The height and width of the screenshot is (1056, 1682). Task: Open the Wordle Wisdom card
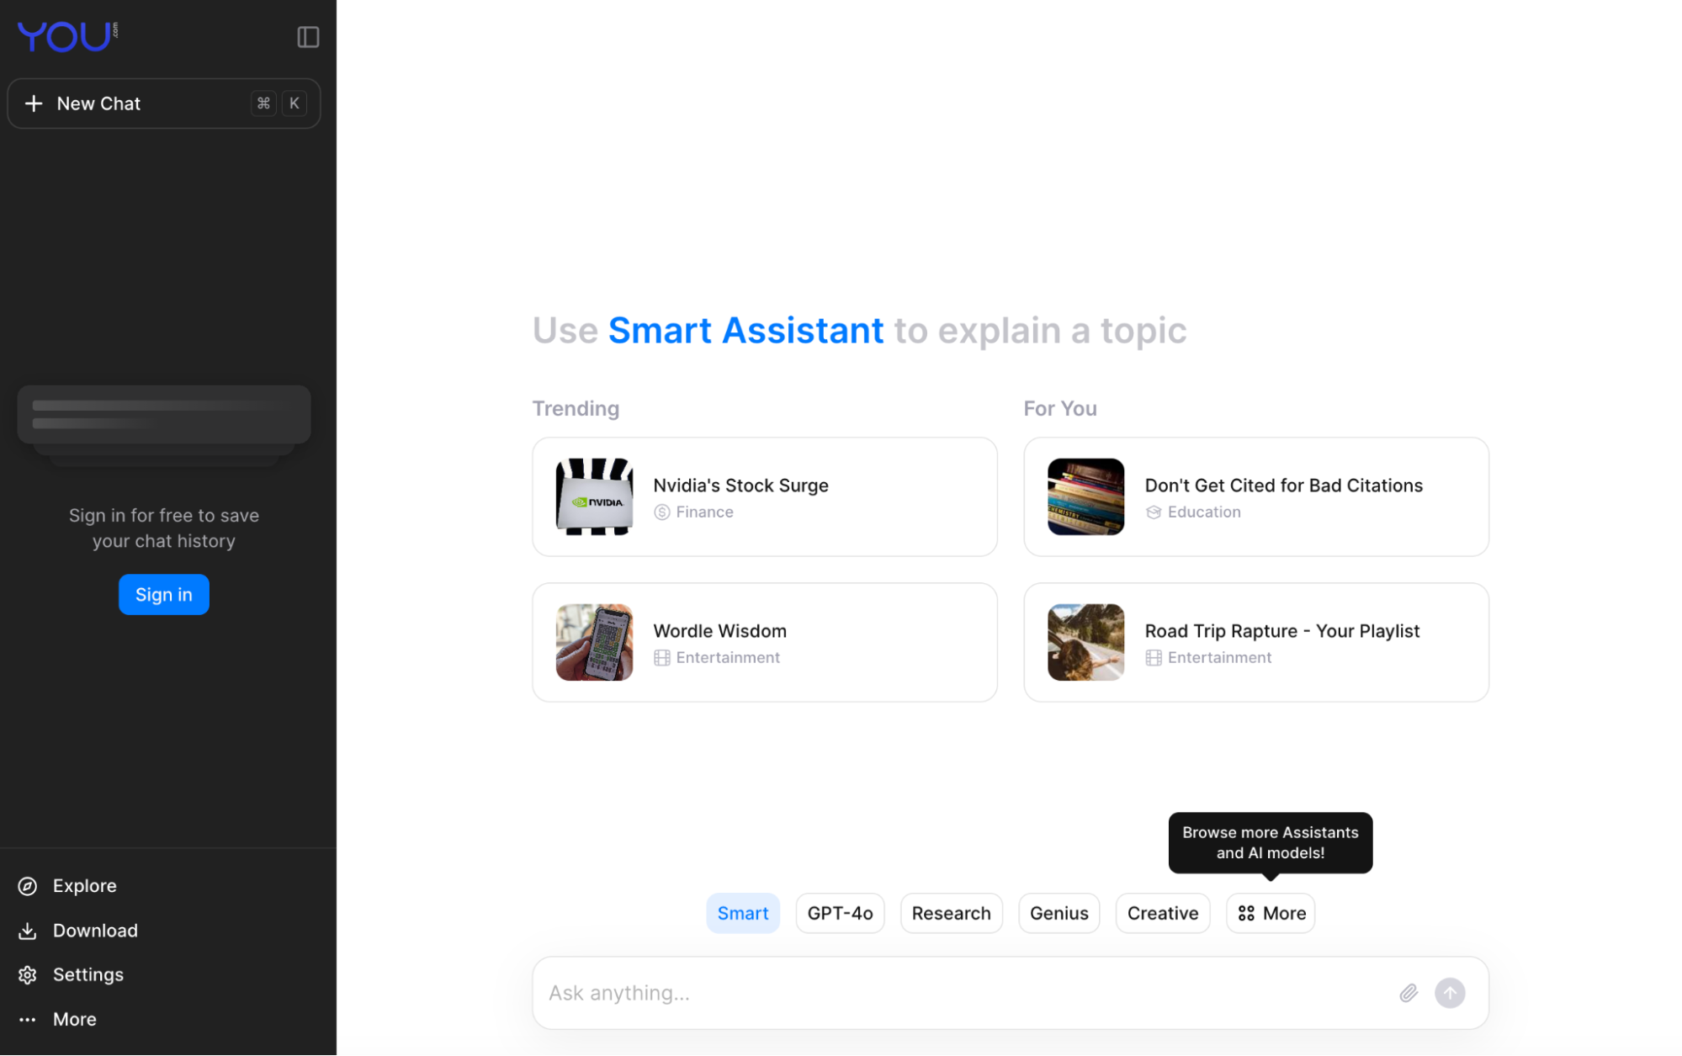(764, 642)
